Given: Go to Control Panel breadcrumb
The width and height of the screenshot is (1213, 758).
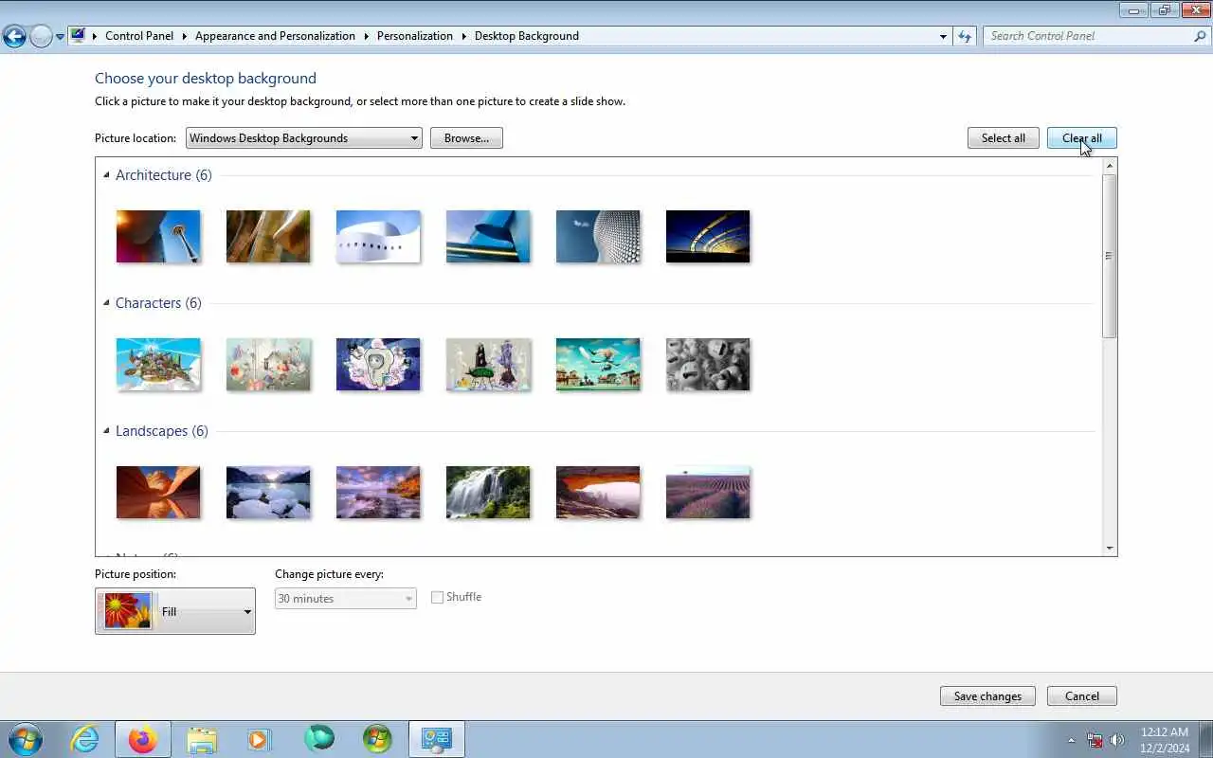Looking at the screenshot, I should 139,36.
